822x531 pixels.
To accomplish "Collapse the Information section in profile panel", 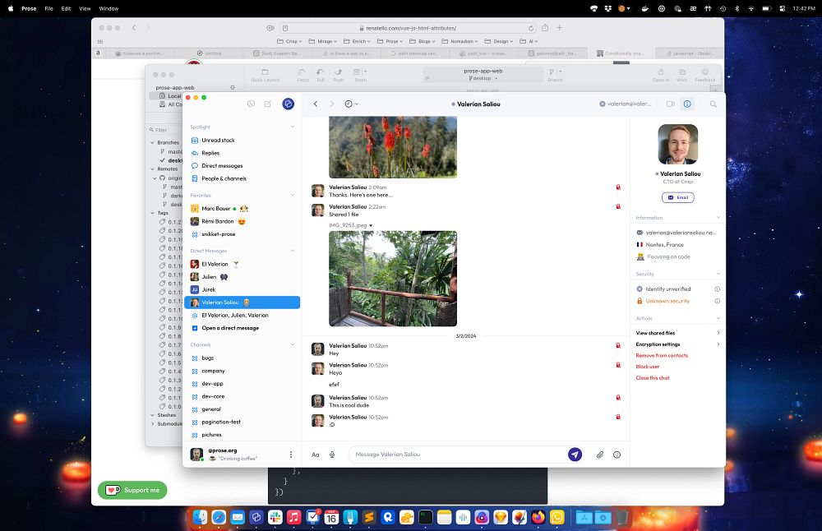I will 718,218.
